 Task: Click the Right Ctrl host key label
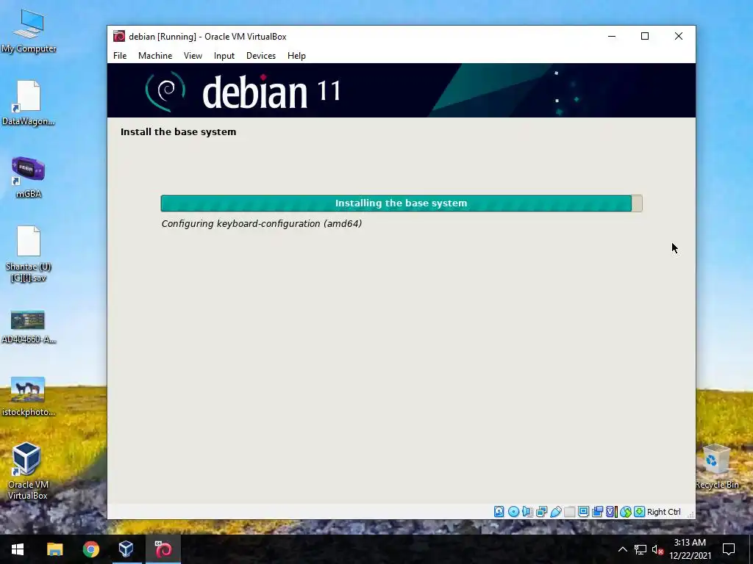pyautogui.click(x=664, y=512)
